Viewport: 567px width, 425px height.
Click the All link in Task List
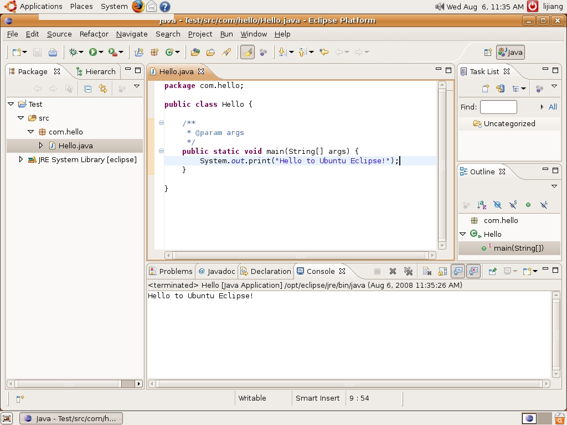[553, 107]
